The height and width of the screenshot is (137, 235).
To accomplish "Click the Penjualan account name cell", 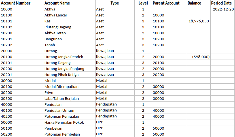I will tap(69, 104).
